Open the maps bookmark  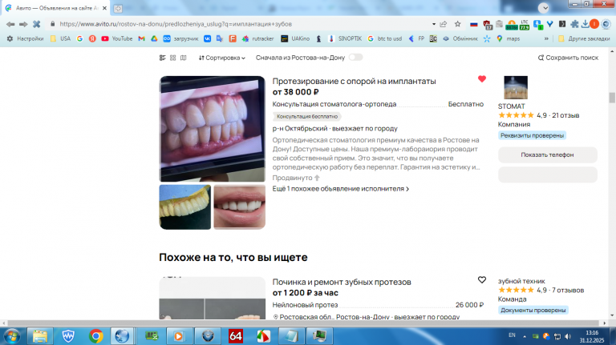(x=508, y=38)
